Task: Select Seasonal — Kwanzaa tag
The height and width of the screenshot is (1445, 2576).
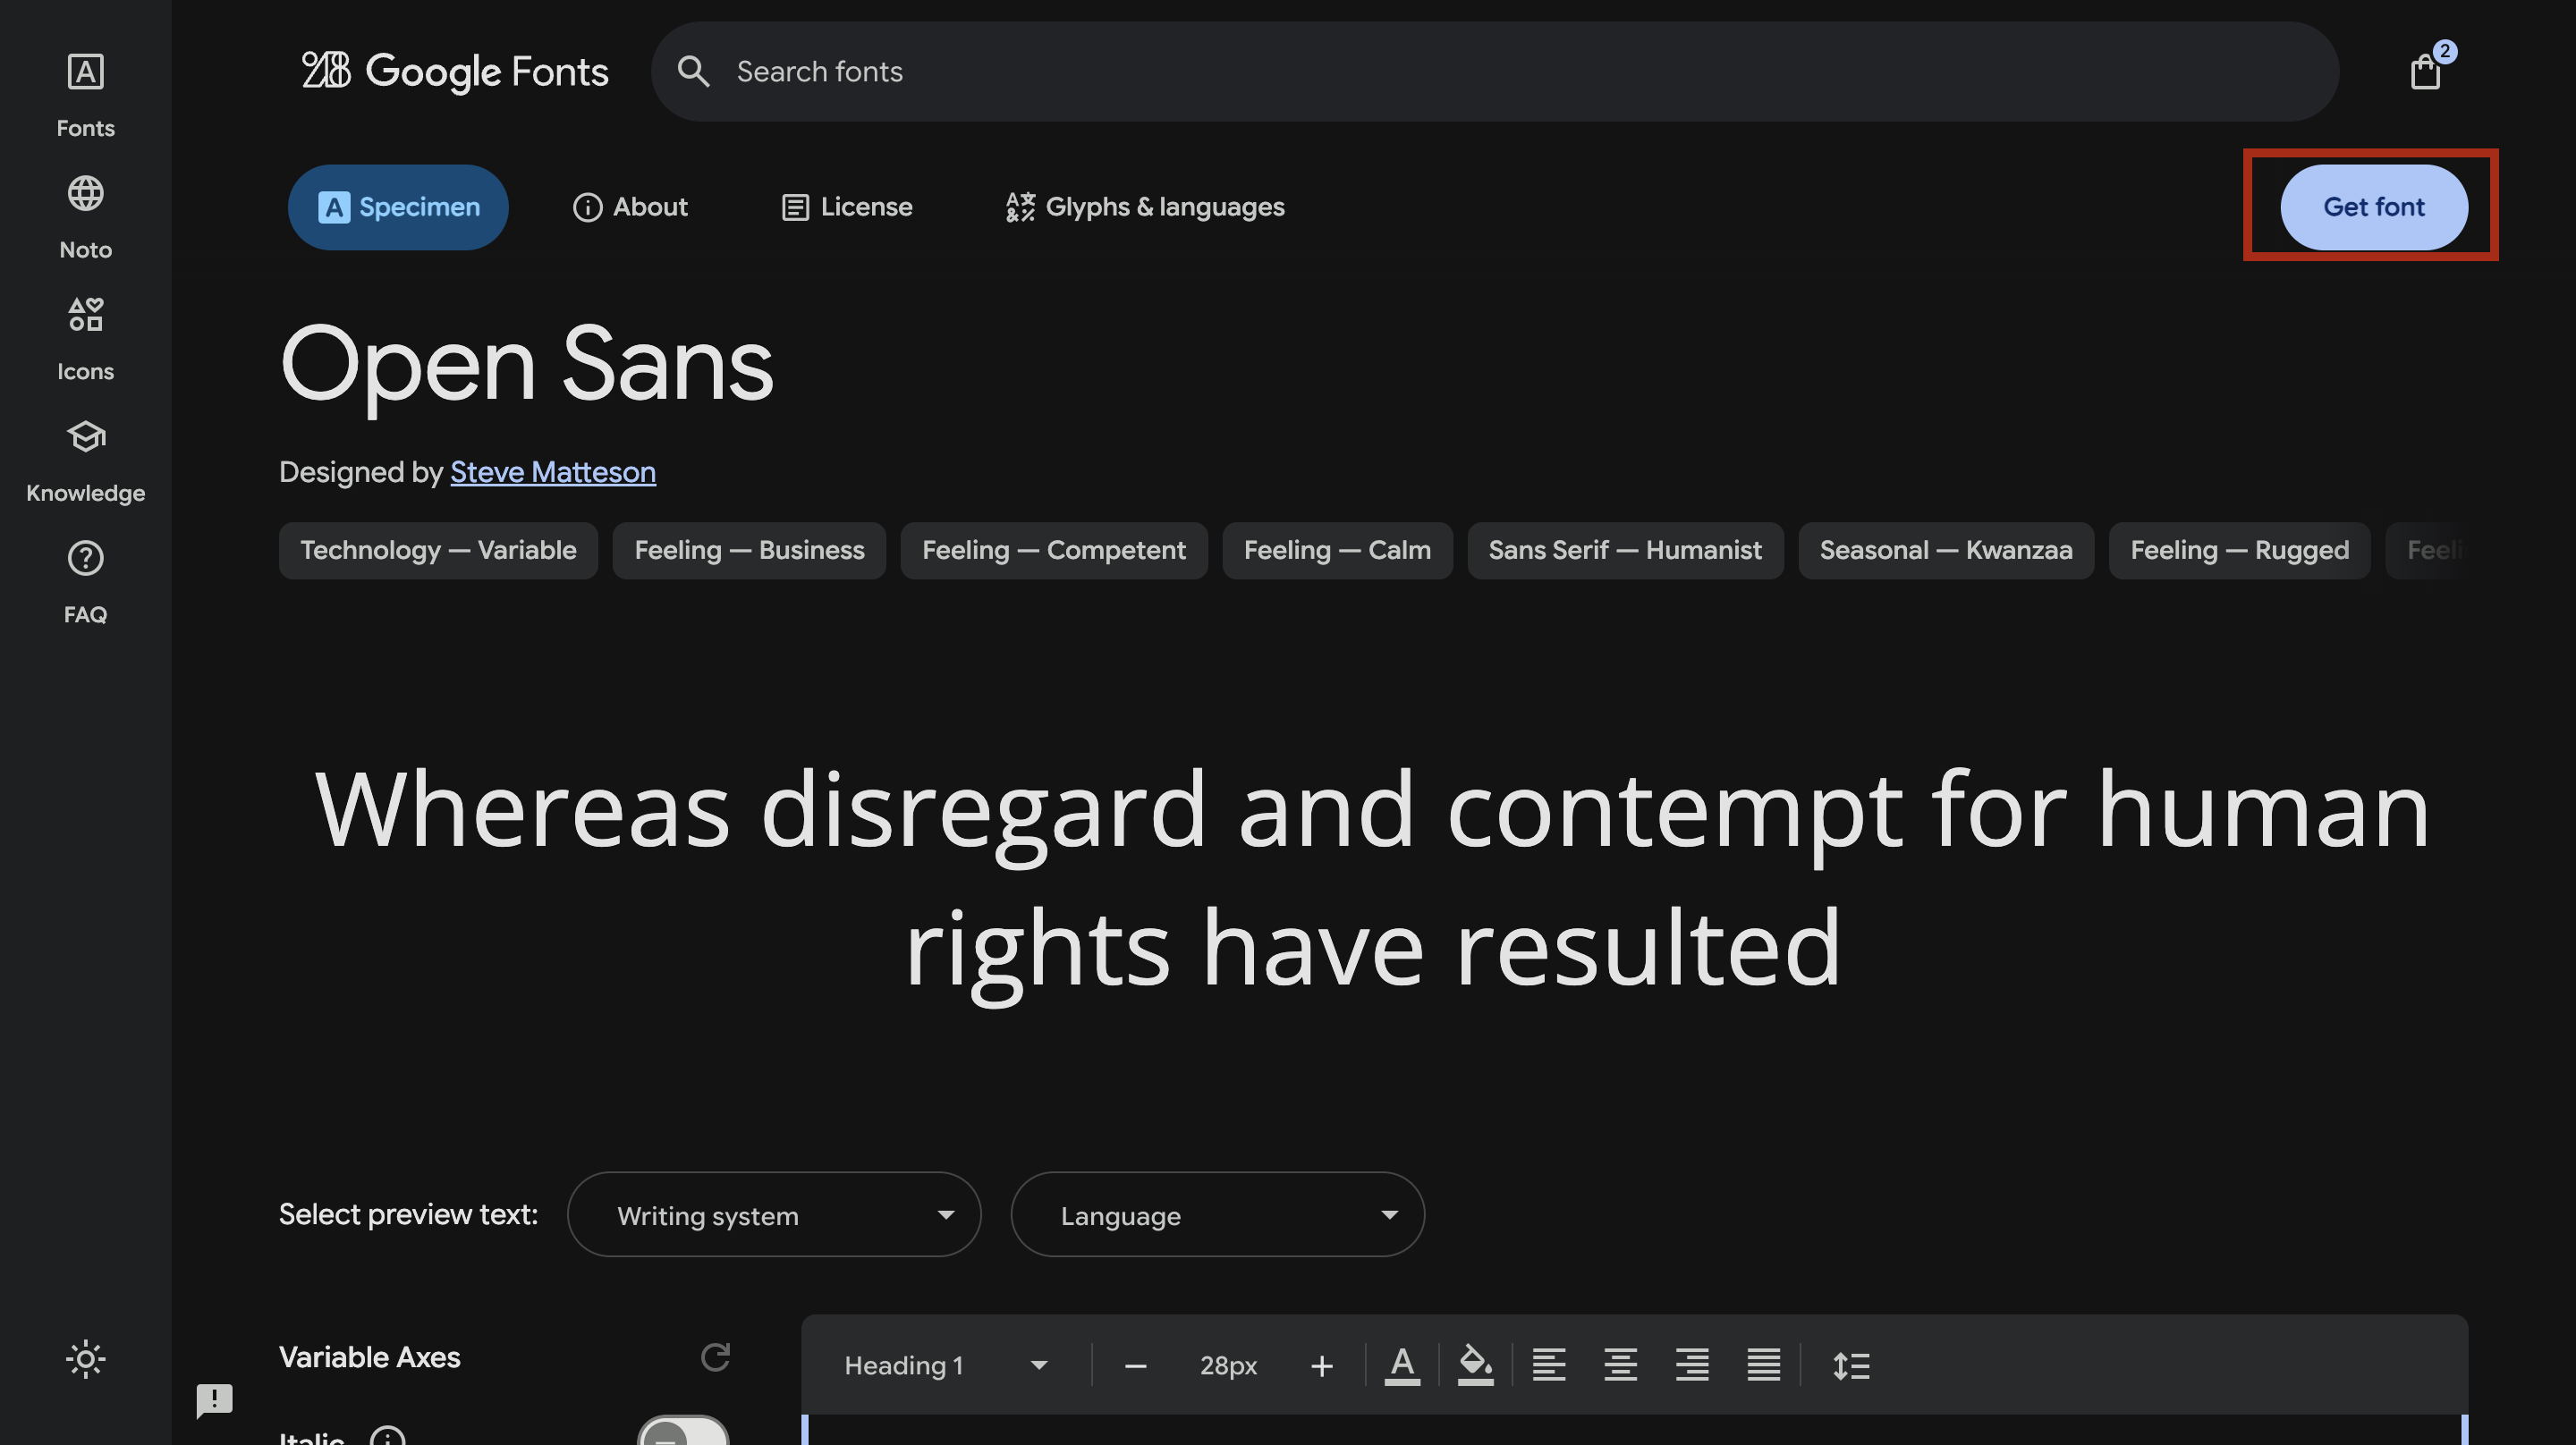Action: [1946, 550]
